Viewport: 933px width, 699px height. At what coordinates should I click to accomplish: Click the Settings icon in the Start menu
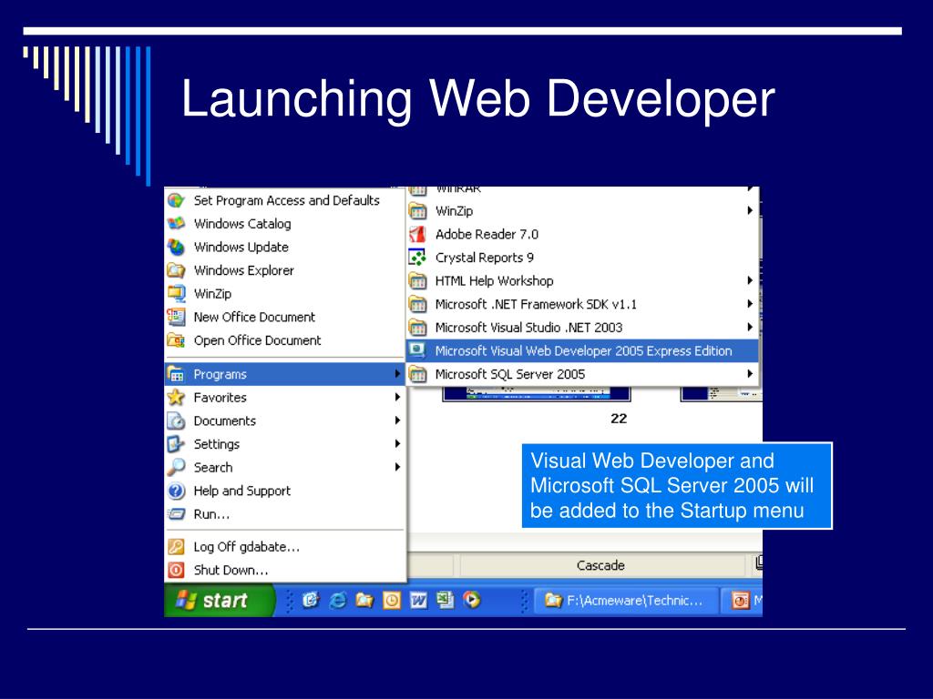(176, 444)
